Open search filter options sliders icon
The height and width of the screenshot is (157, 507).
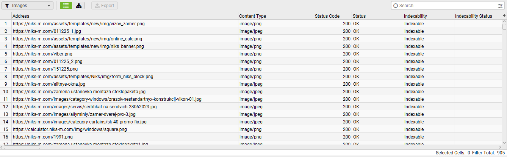point(500,6)
